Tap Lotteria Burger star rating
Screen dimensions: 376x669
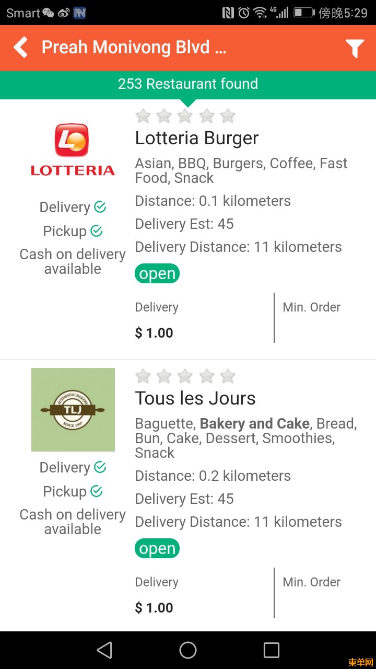pyautogui.click(x=185, y=116)
